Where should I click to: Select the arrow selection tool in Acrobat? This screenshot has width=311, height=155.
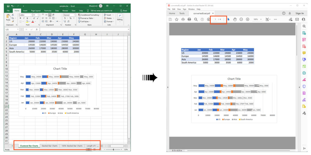(228, 19)
